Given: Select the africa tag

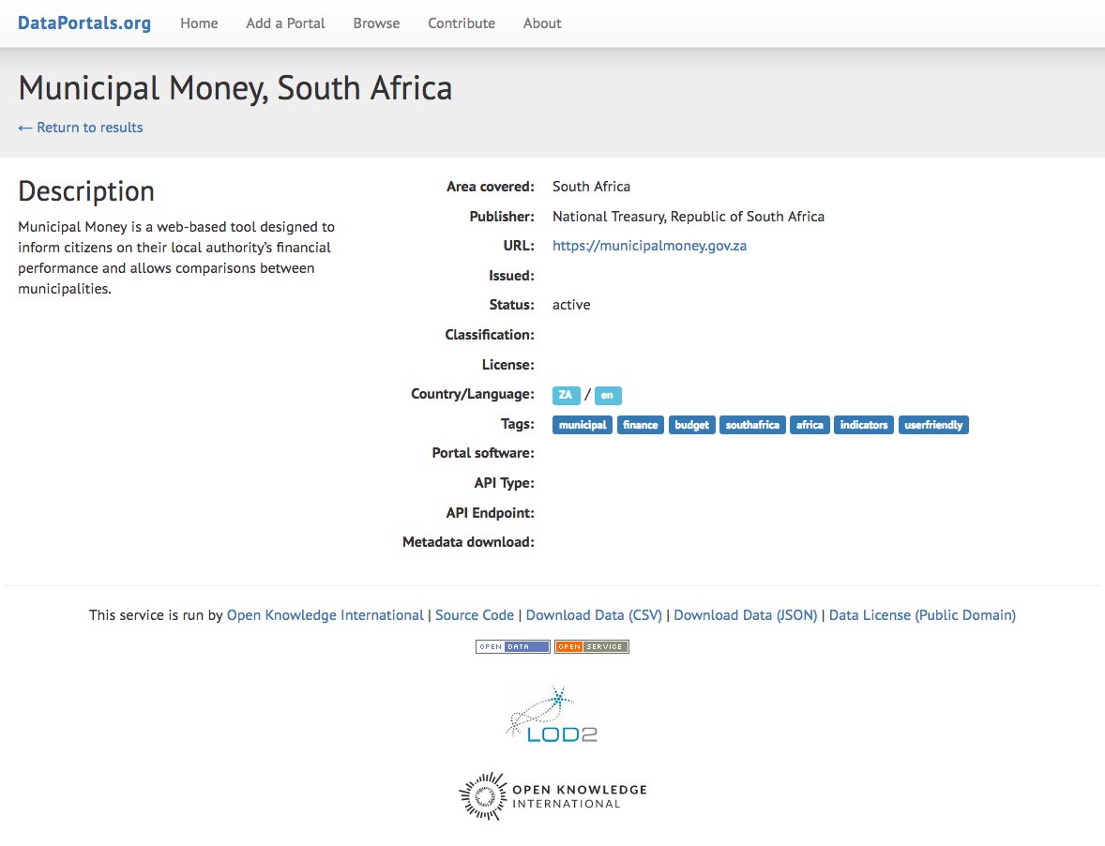Looking at the screenshot, I should tap(810, 425).
